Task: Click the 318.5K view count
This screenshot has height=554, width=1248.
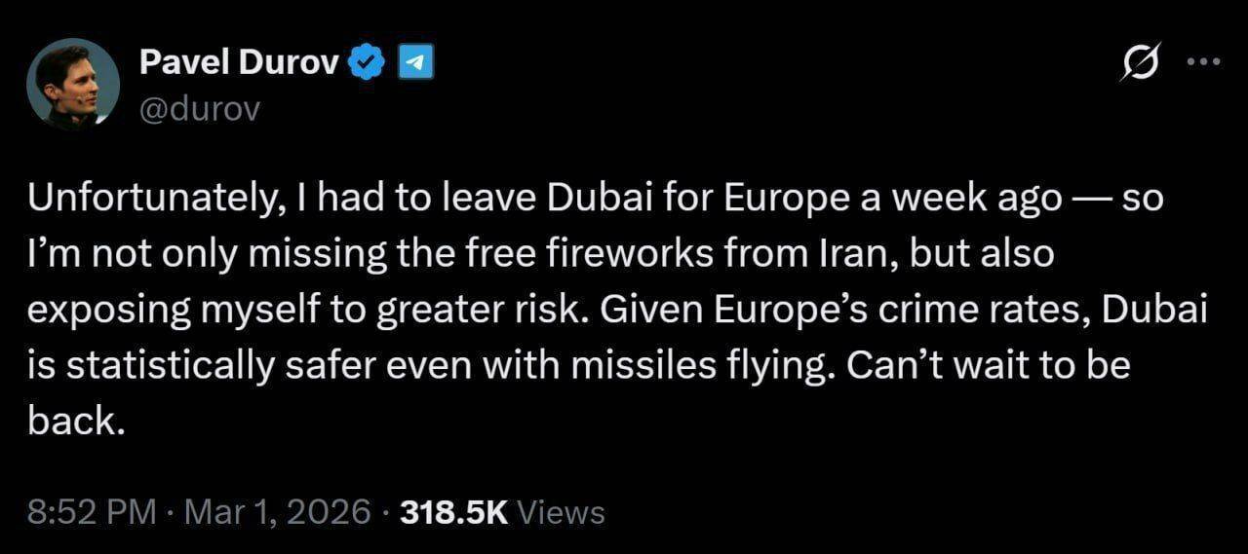Action: [455, 512]
